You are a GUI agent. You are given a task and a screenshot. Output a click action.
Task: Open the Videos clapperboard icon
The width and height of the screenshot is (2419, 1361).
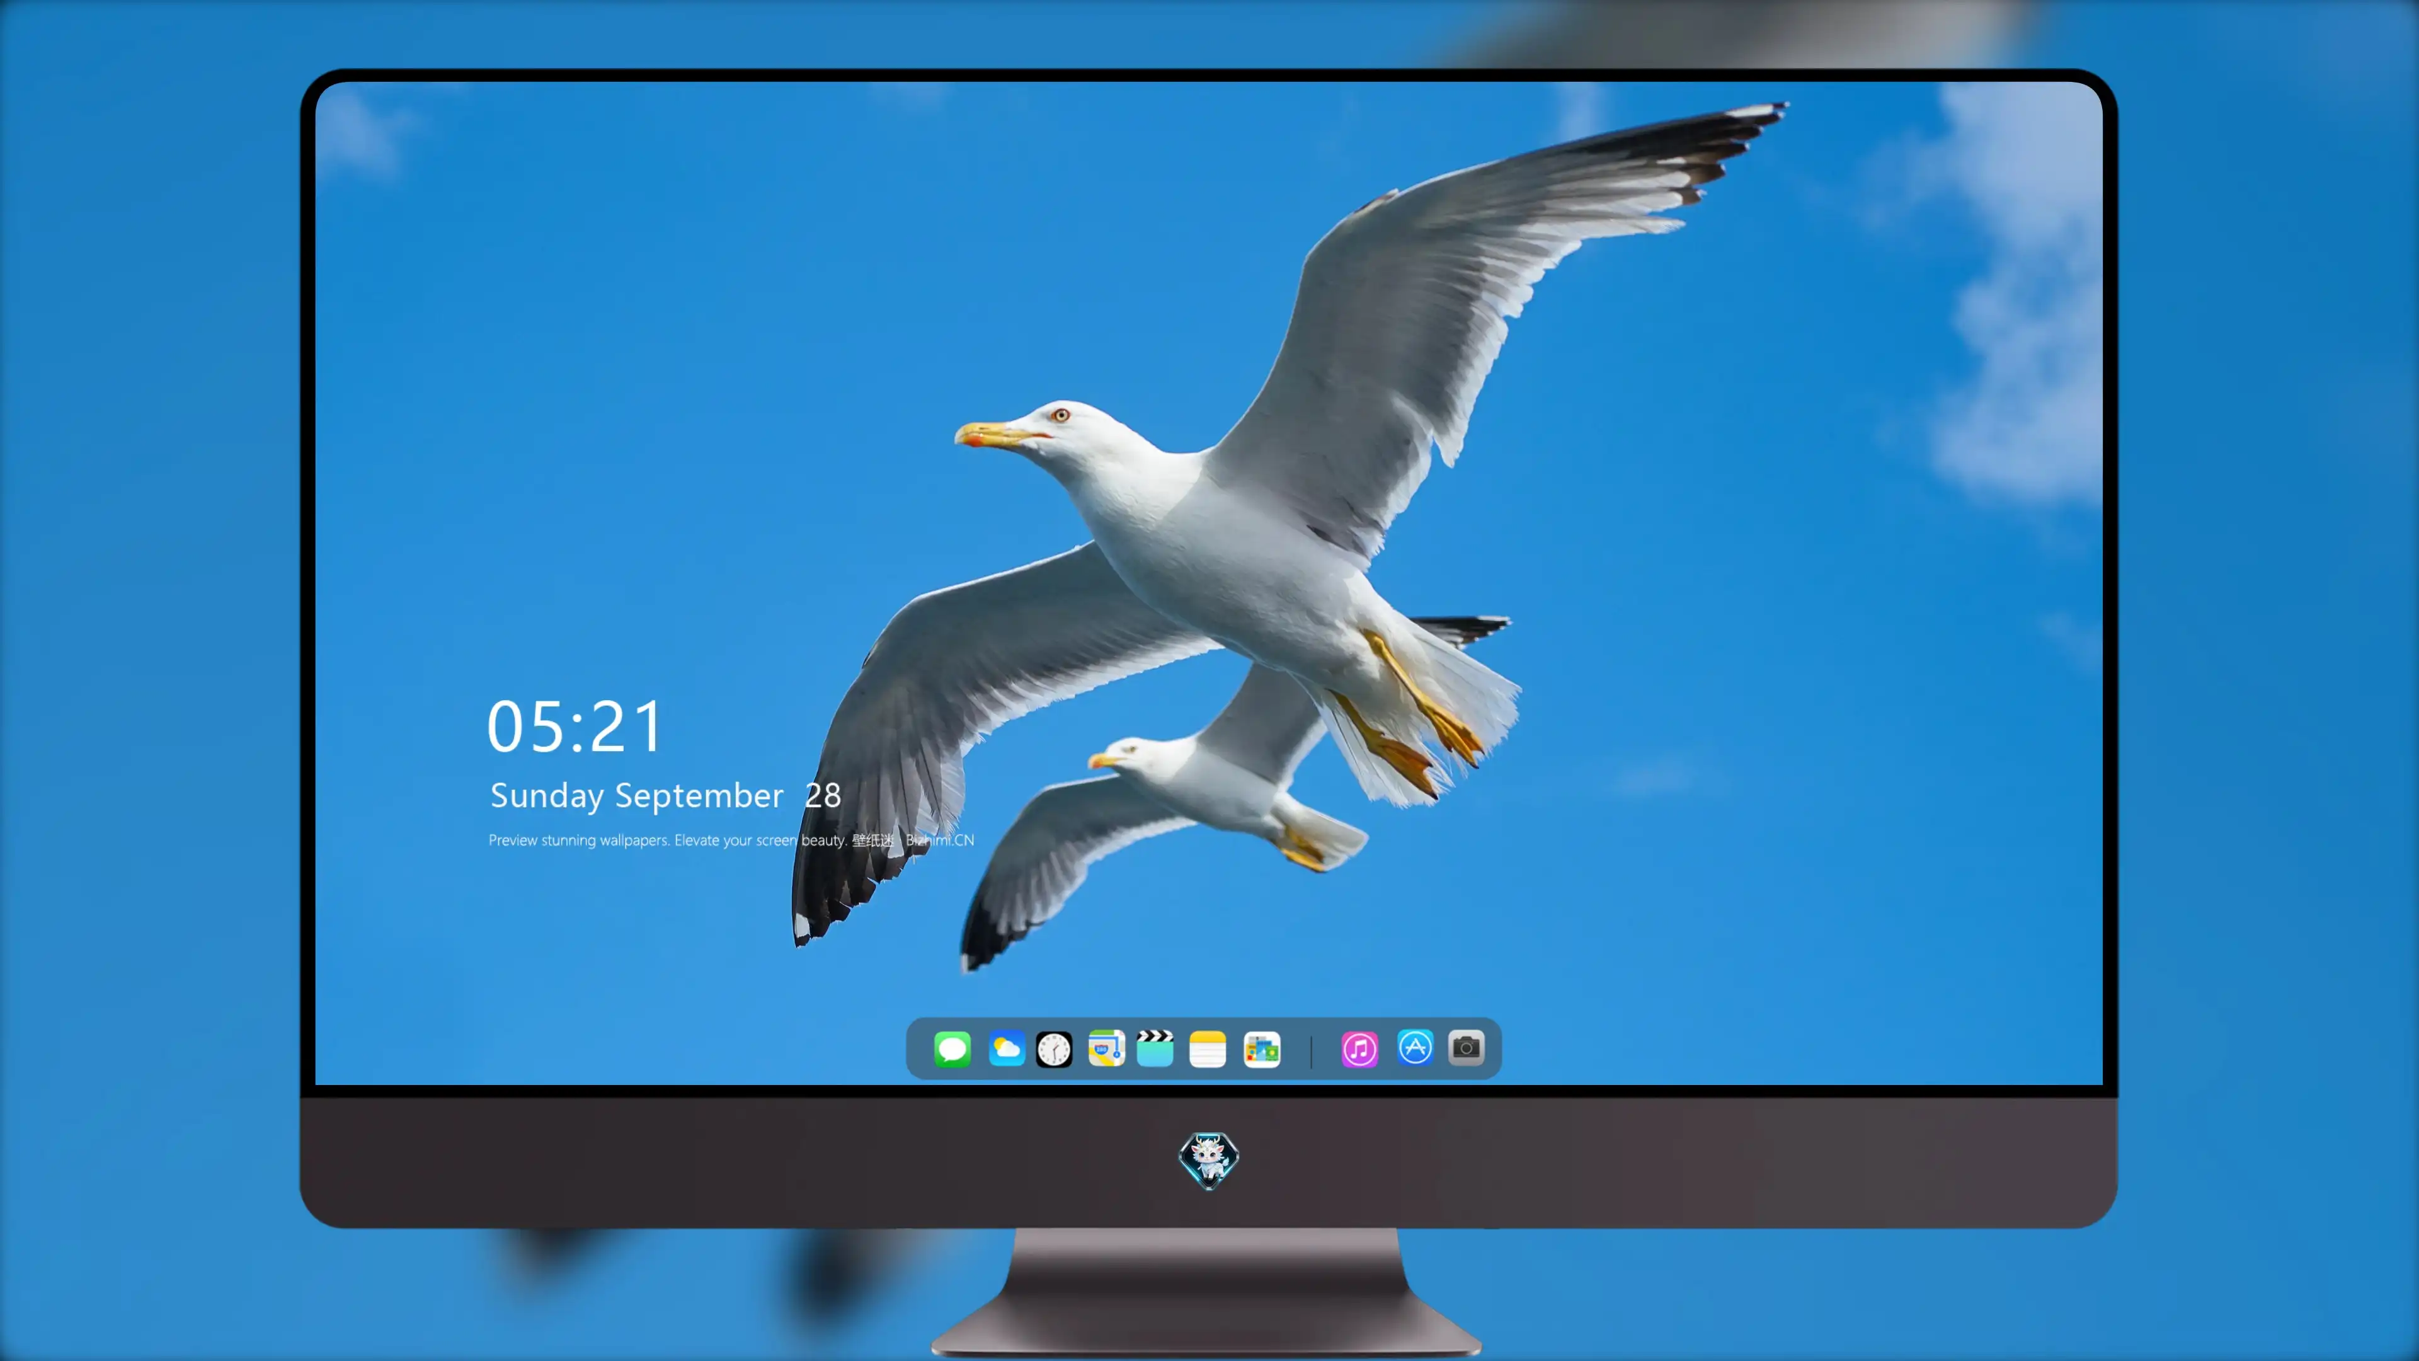click(x=1155, y=1048)
